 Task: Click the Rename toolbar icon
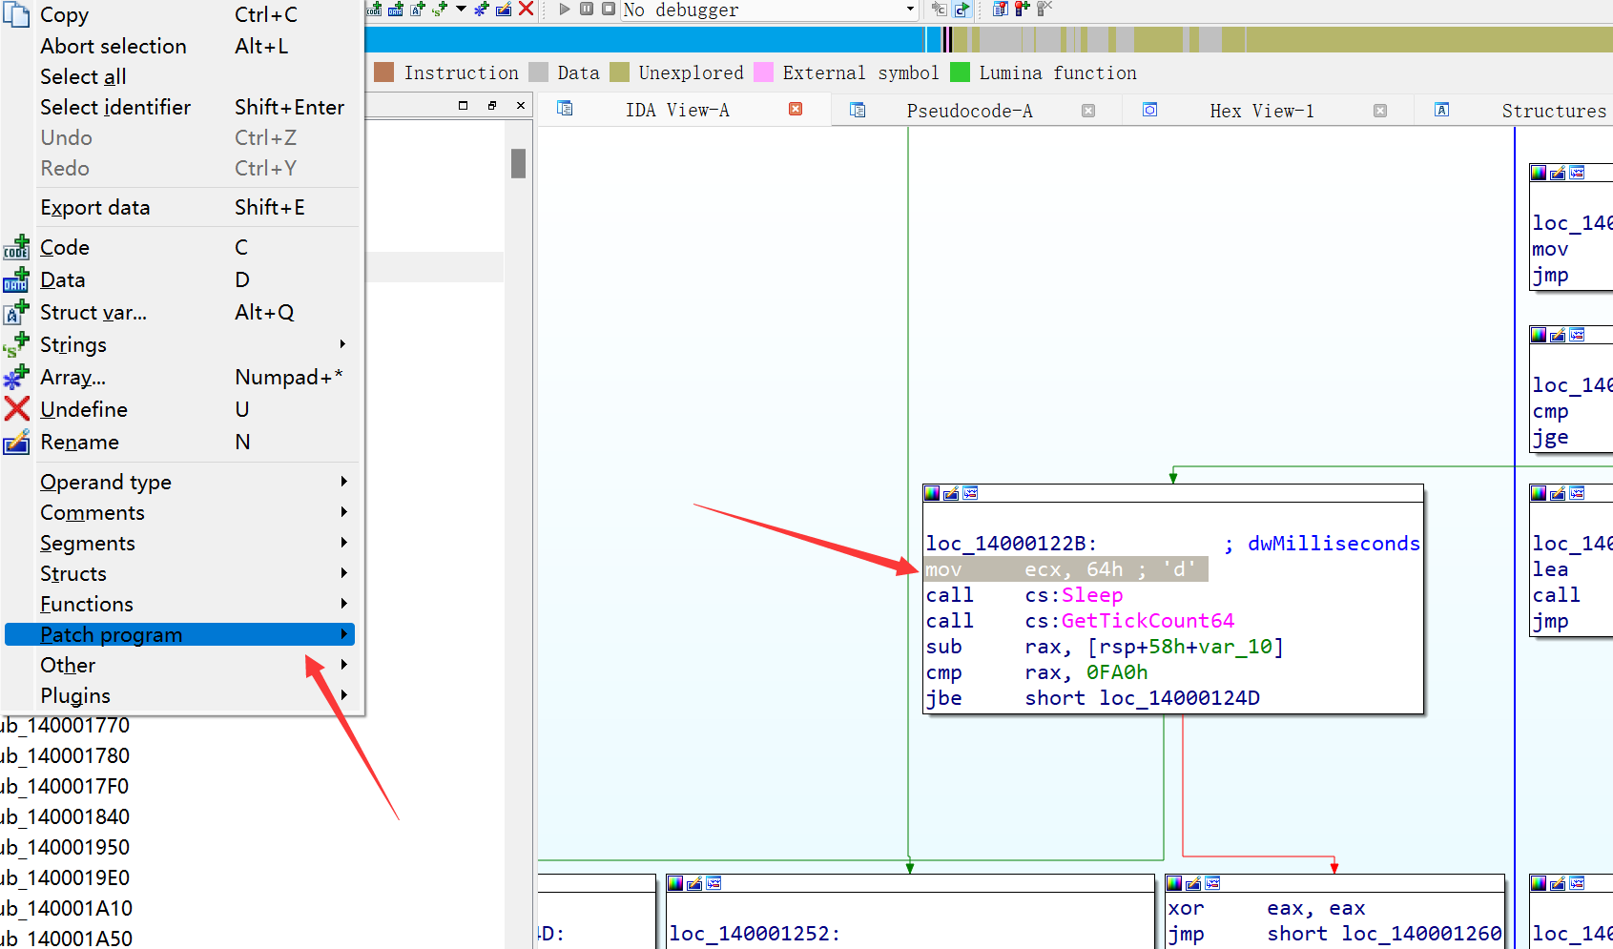coord(504,9)
